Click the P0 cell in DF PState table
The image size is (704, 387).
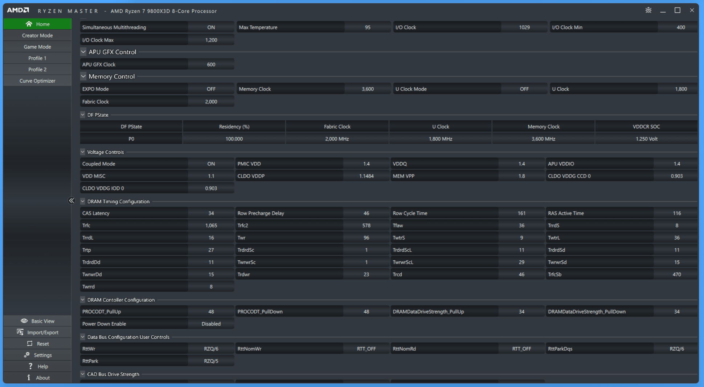(x=131, y=139)
